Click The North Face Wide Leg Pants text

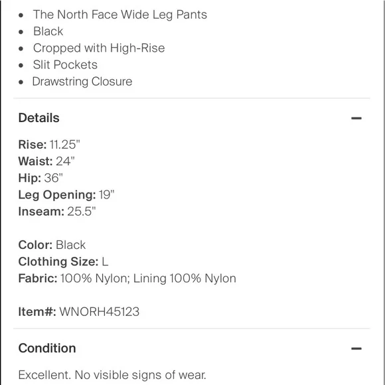click(120, 15)
